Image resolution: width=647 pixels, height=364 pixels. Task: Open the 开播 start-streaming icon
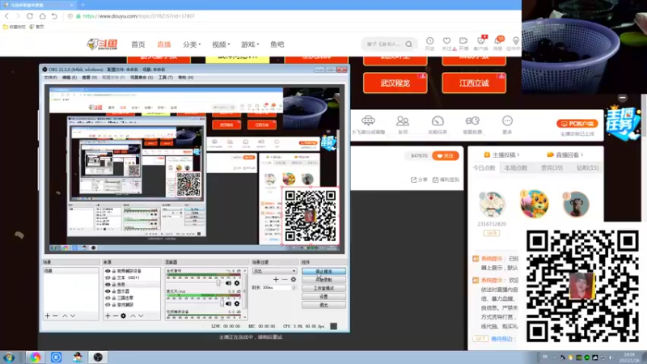463,43
